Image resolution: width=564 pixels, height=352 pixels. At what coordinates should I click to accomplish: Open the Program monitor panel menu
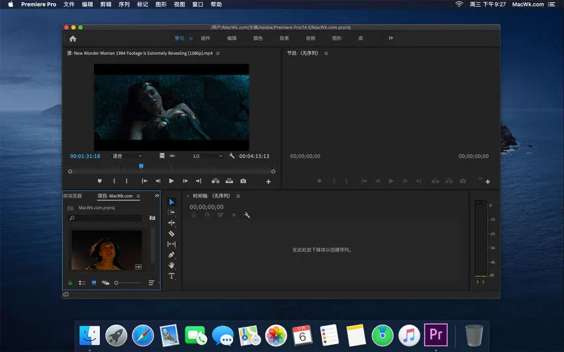(x=326, y=53)
